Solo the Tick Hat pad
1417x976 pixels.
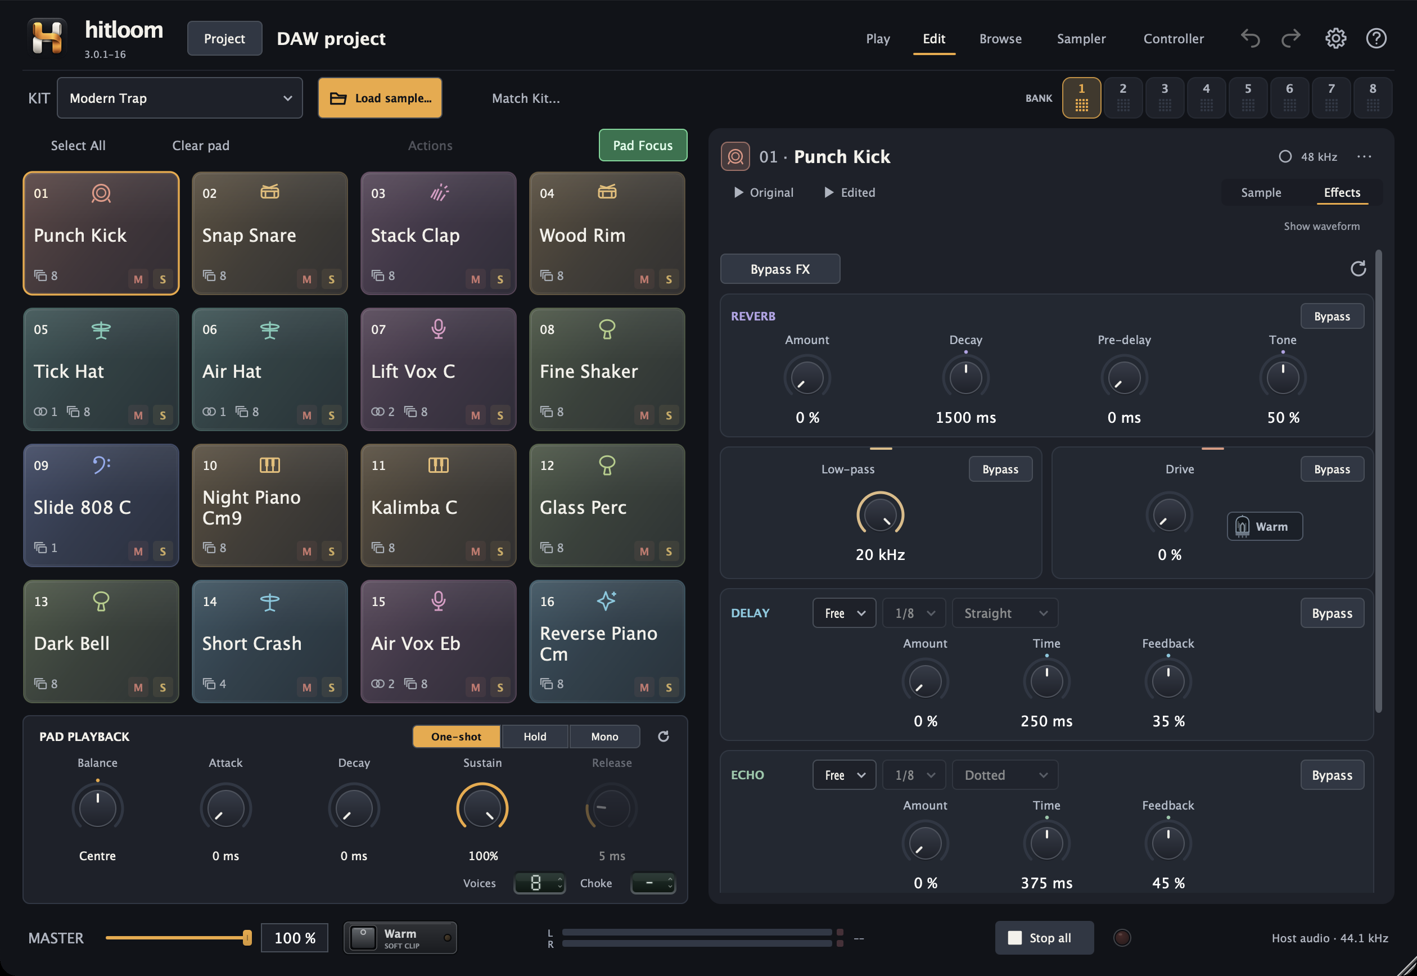tap(163, 415)
